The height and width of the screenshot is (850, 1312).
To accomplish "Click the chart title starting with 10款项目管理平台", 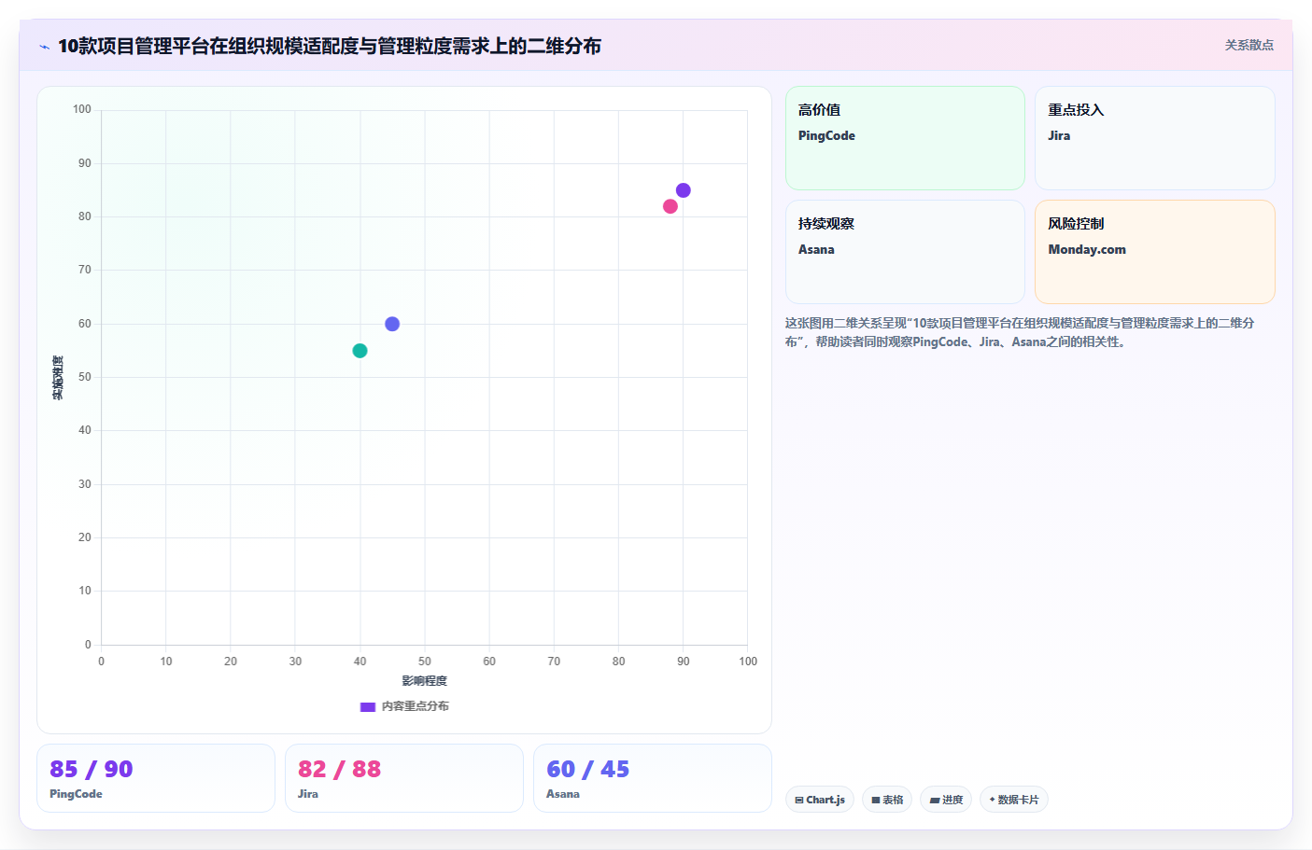I will [x=330, y=46].
